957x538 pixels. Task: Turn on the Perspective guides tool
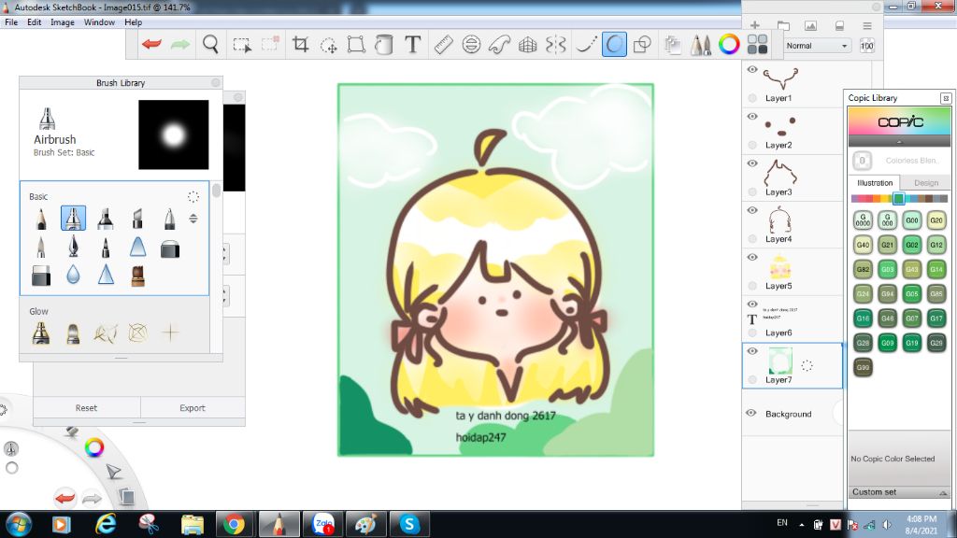pos(527,45)
